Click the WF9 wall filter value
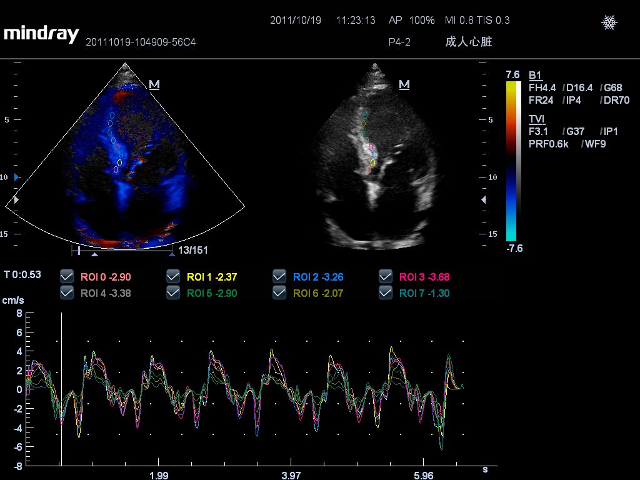This screenshot has height=480, width=640. click(x=596, y=144)
